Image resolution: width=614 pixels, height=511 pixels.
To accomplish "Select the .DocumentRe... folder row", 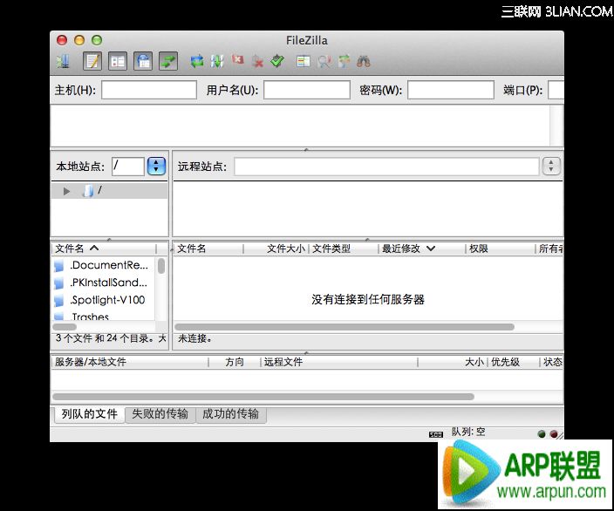I will pyautogui.click(x=104, y=265).
